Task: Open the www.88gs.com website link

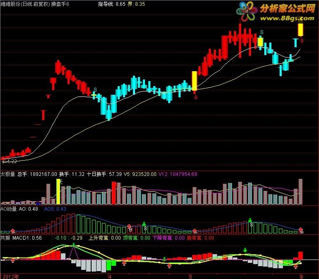Action: click(x=287, y=18)
